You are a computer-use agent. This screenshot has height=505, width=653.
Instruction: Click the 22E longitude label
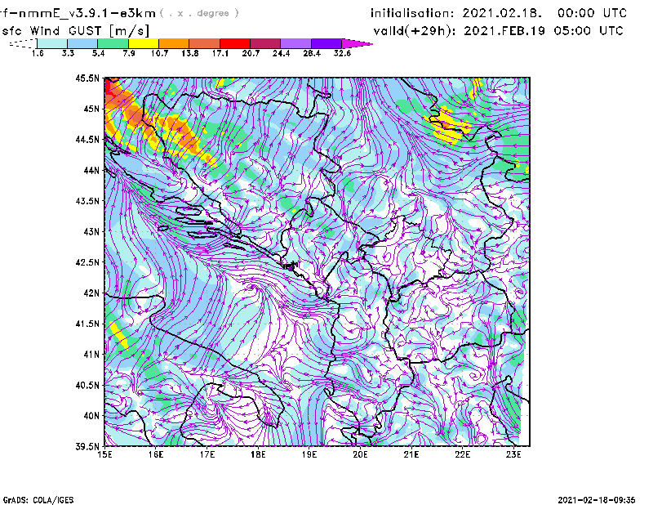(463, 454)
